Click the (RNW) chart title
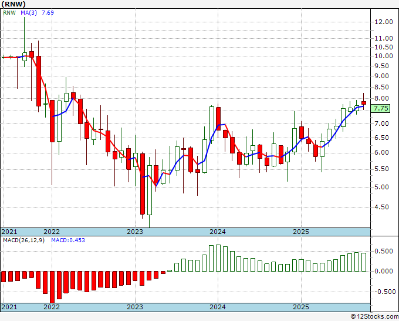The width and height of the screenshot is (399, 321). tap(13, 4)
